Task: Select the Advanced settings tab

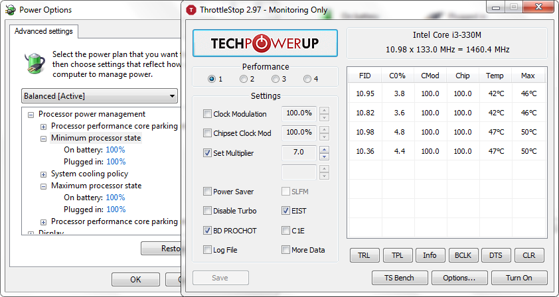Action: click(44, 31)
